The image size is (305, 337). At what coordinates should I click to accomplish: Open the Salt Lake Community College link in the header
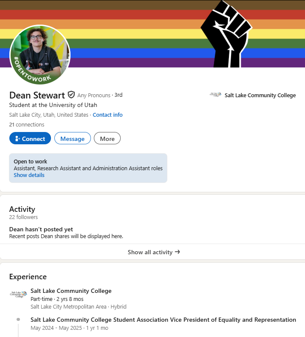[x=260, y=95]
